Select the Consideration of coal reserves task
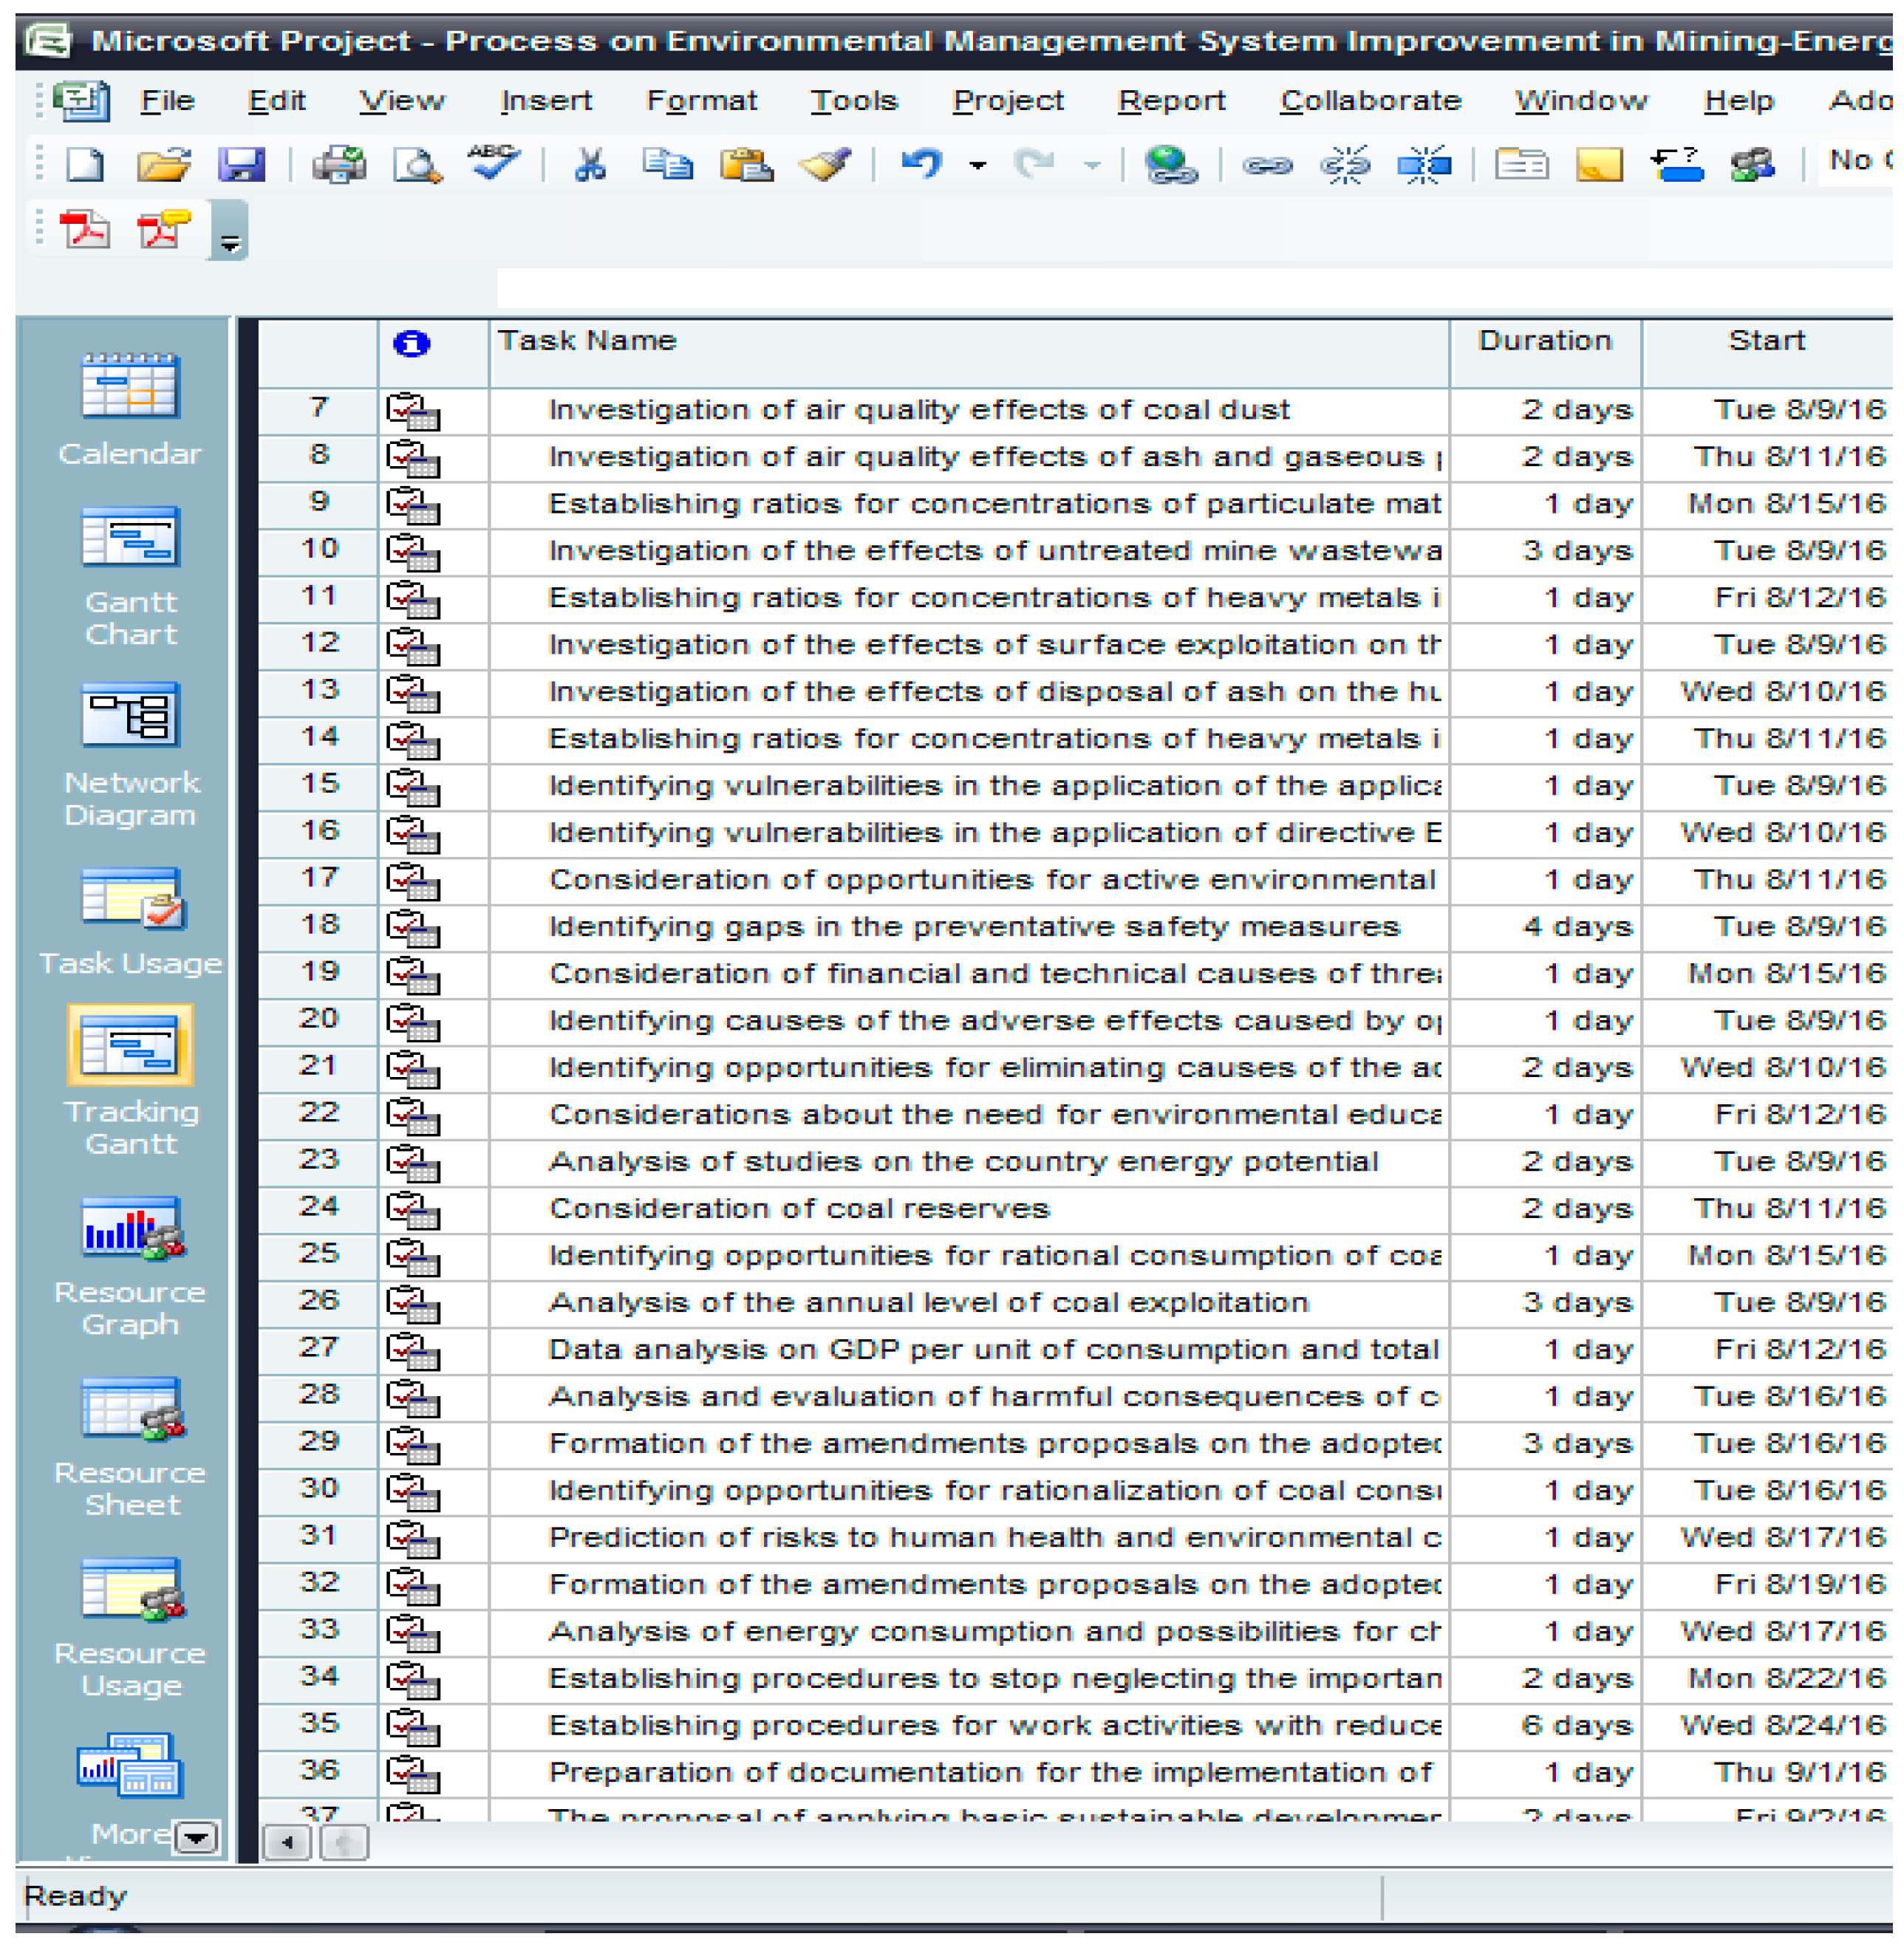The width and height of the screenshot is (1904, 1945). (799, 1208)
